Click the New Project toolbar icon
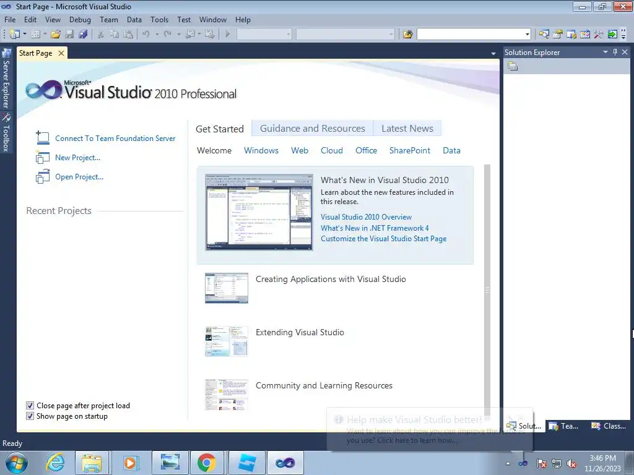634x475 pixels. click(15, 35)
